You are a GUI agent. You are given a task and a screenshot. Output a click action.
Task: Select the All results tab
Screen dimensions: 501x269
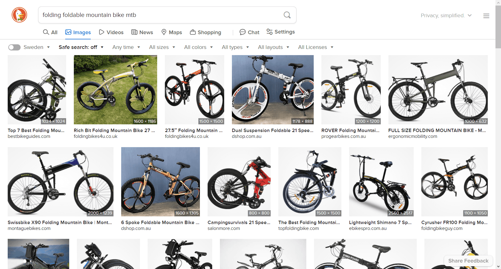[x=50, y=32]
